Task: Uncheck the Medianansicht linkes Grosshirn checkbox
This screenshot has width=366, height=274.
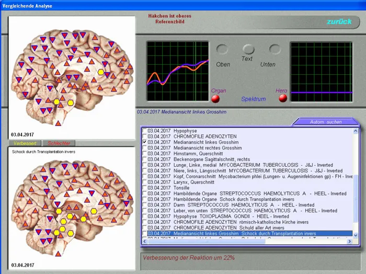Action: (x=145, y=142)
